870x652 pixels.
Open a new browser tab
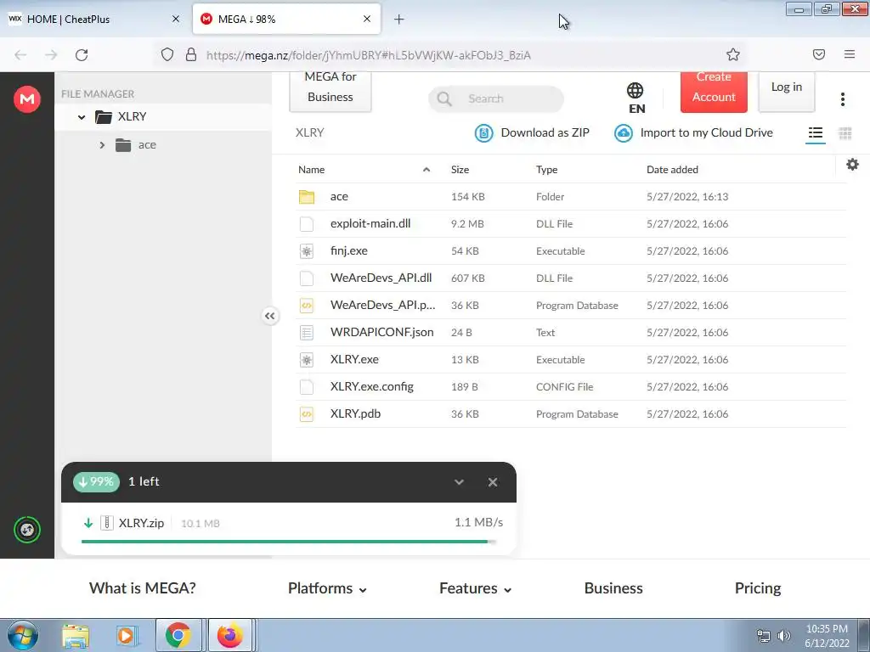[x=398, y=20]
